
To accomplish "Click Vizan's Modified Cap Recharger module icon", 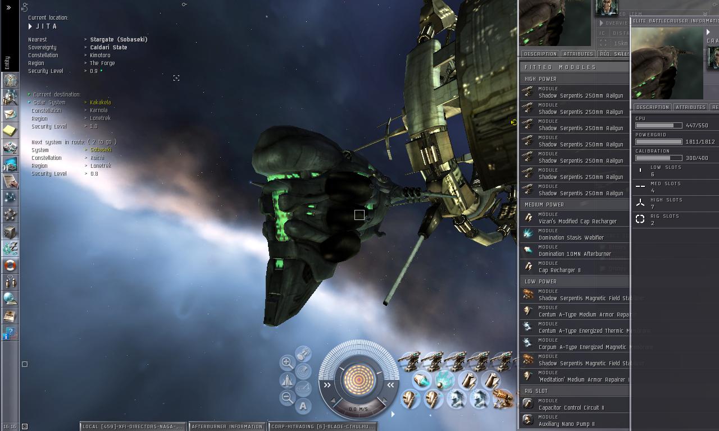I will [x=528, y=218].
